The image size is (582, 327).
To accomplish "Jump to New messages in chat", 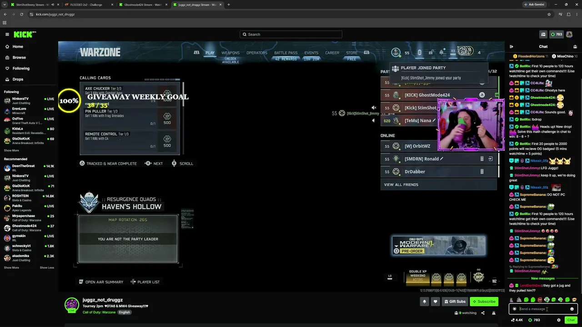I will point(543,278).
